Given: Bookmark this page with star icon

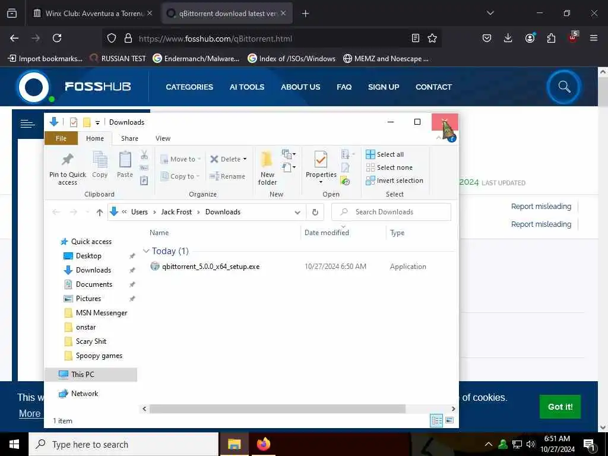Looking at the screenshot, I should (x=432, y=38).
